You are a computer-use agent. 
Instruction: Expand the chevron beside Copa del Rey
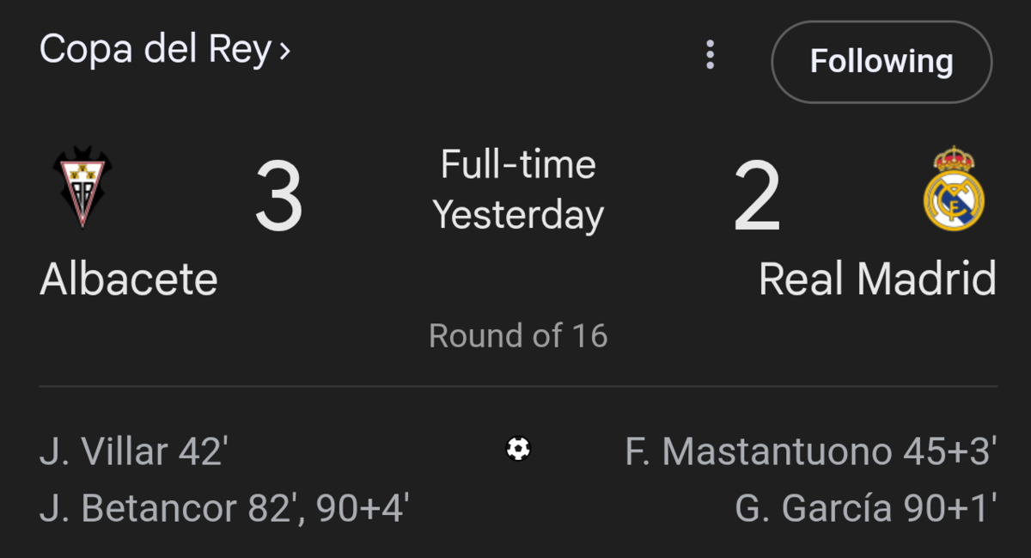pos(284,52)
